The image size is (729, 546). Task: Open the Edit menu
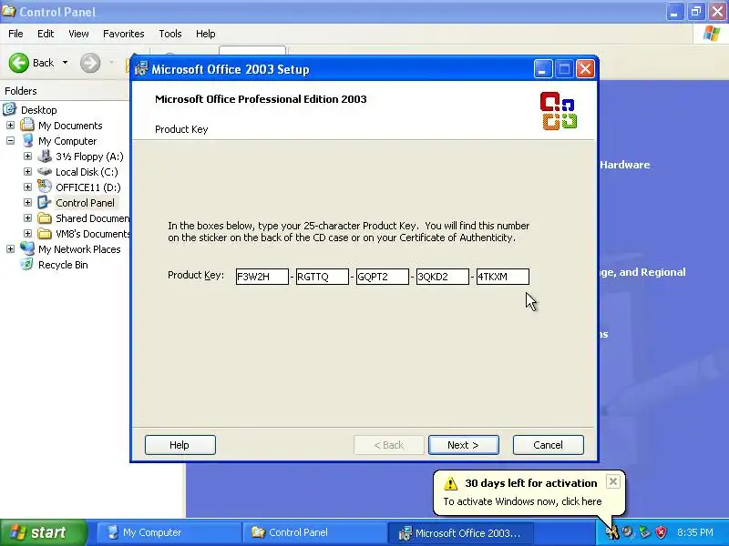point(46,34)
